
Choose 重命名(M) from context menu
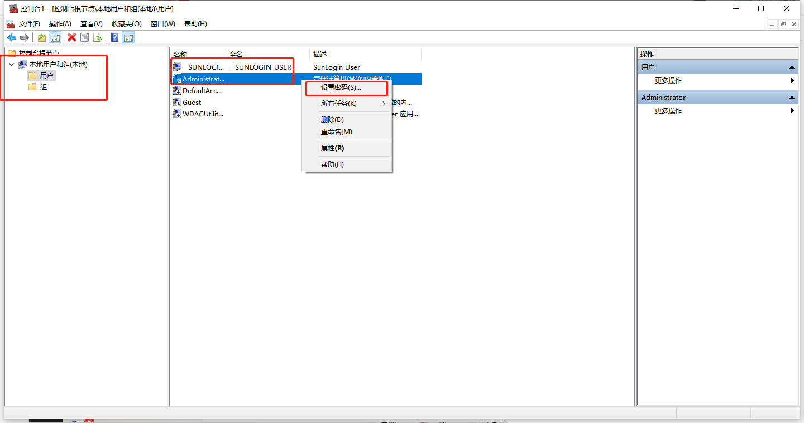(347, 132)
